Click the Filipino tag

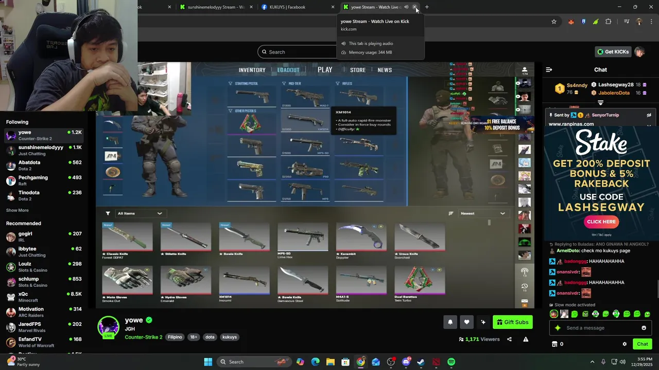point(175,337)
